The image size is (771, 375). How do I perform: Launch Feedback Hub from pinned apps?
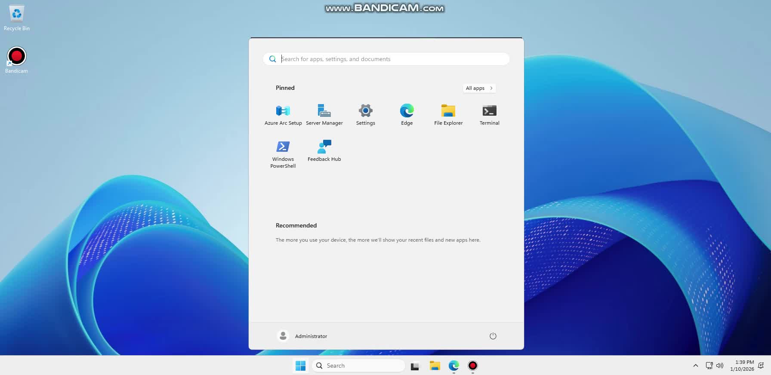click(324, 151)
